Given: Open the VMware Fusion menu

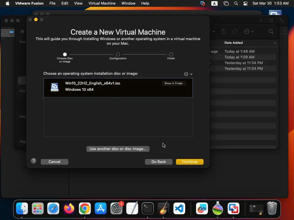Looking at the screenshot, I should click(29, 3).
